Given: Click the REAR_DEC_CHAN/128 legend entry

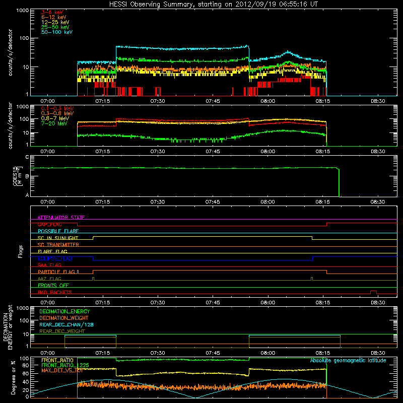Looking at the screenshot, I should coord(66,324).
